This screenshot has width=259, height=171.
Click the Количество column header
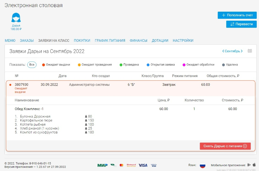click(x=194, y=100)
